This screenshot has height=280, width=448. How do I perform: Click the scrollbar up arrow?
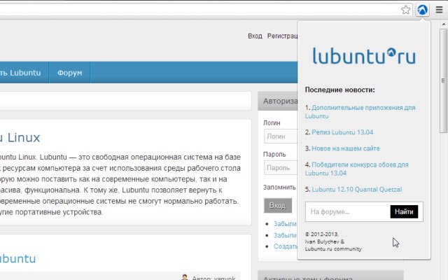443,24
